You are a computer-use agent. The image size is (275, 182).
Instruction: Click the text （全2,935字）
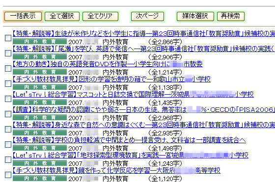[x=165, y=133]
